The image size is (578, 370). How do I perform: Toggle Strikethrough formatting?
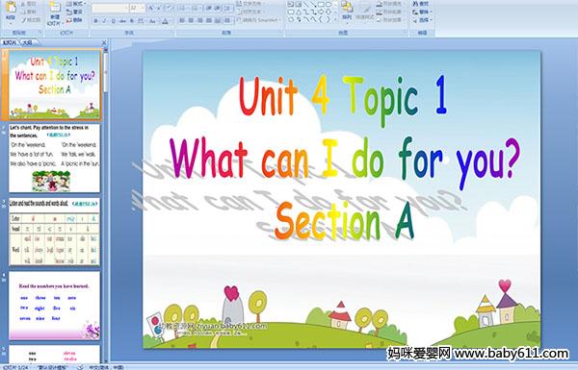click(122, 21)
